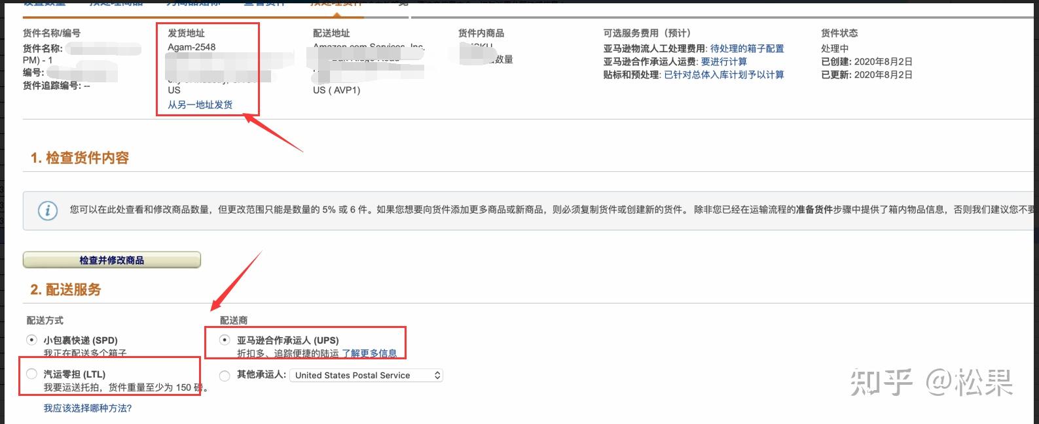The height and width of the screenshot is (424, 1039).
Task: Click the 2. 配送服务 heading
Action: coord(65,289)
